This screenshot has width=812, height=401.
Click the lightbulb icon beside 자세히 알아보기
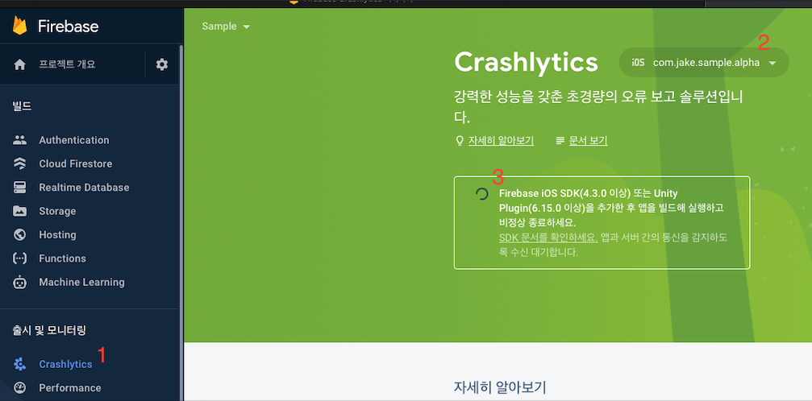click(x=459, y=140)
